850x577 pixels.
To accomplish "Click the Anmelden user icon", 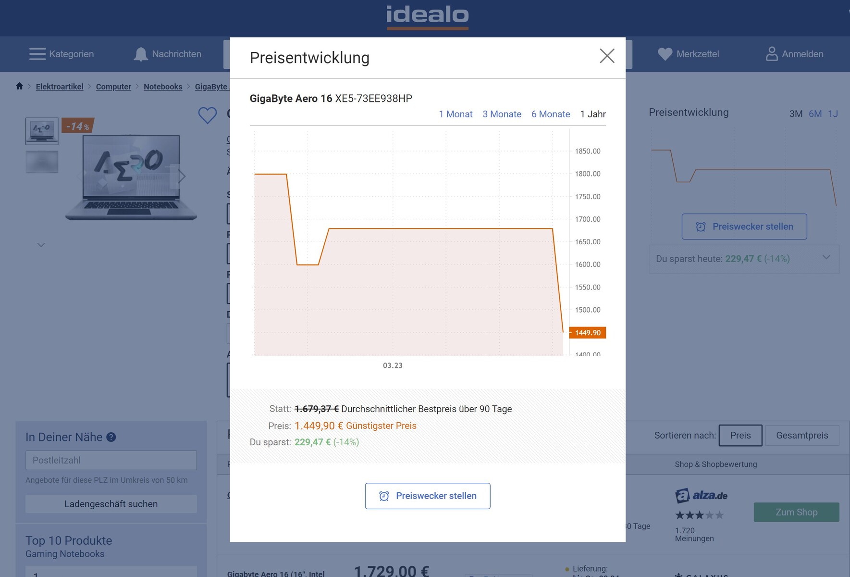I will pos(771,54).
